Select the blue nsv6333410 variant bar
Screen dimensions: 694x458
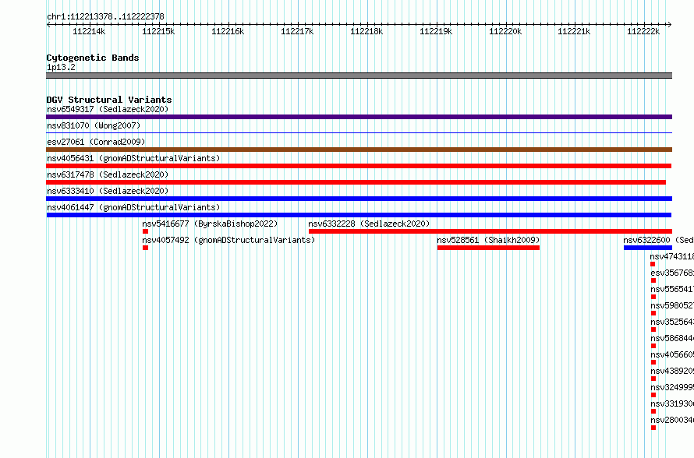click(359, 199)
